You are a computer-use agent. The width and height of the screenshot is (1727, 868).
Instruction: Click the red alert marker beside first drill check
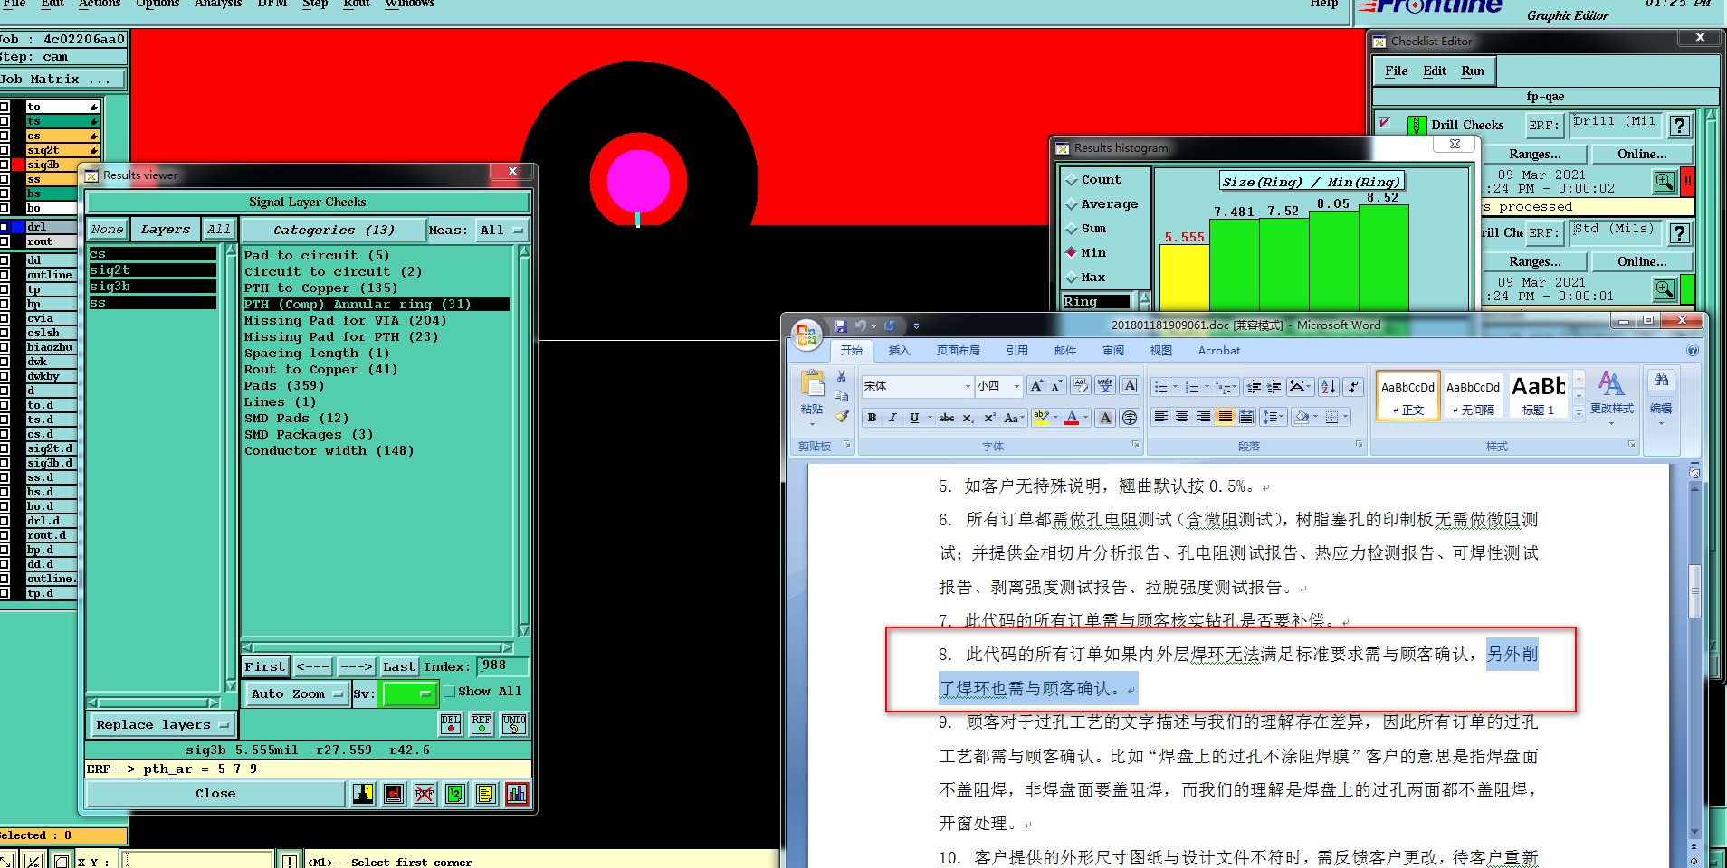pyautogui.click(x=1687, y=182)
